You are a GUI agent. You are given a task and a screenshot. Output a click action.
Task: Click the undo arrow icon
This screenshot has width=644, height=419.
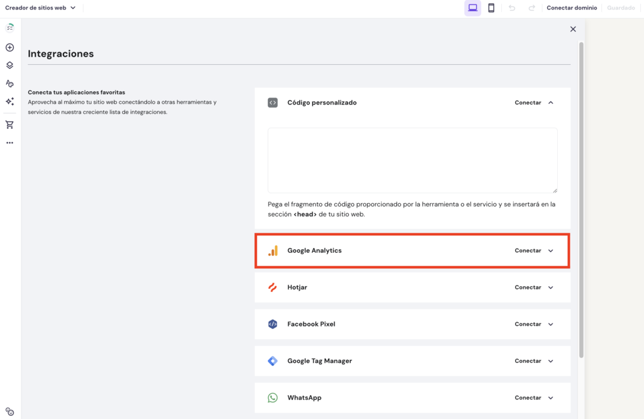513,8
